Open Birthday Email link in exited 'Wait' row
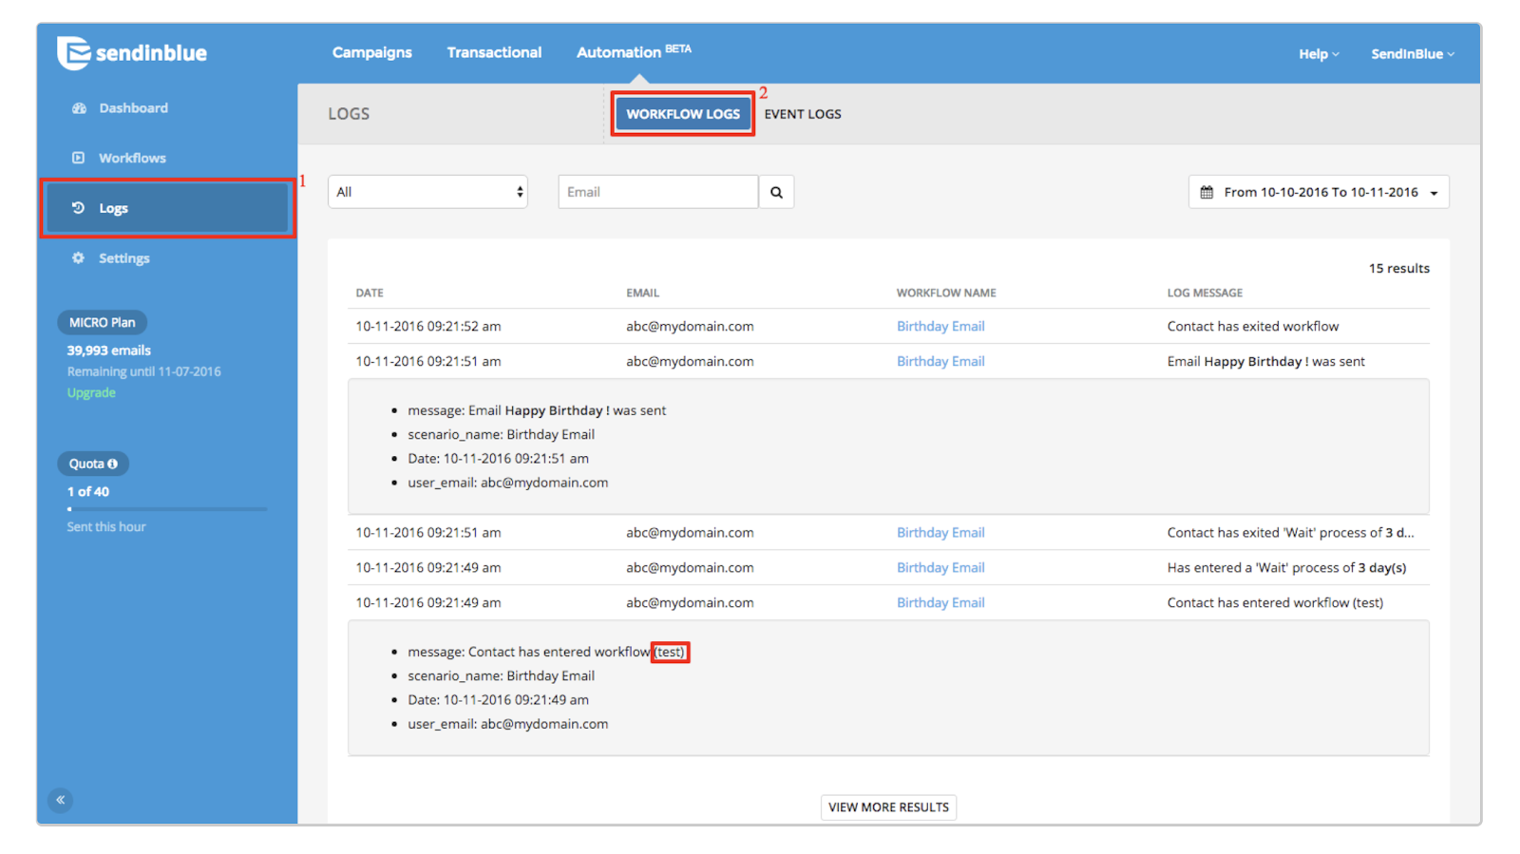This screenshot has height=854, width=1520. point(940,533)
